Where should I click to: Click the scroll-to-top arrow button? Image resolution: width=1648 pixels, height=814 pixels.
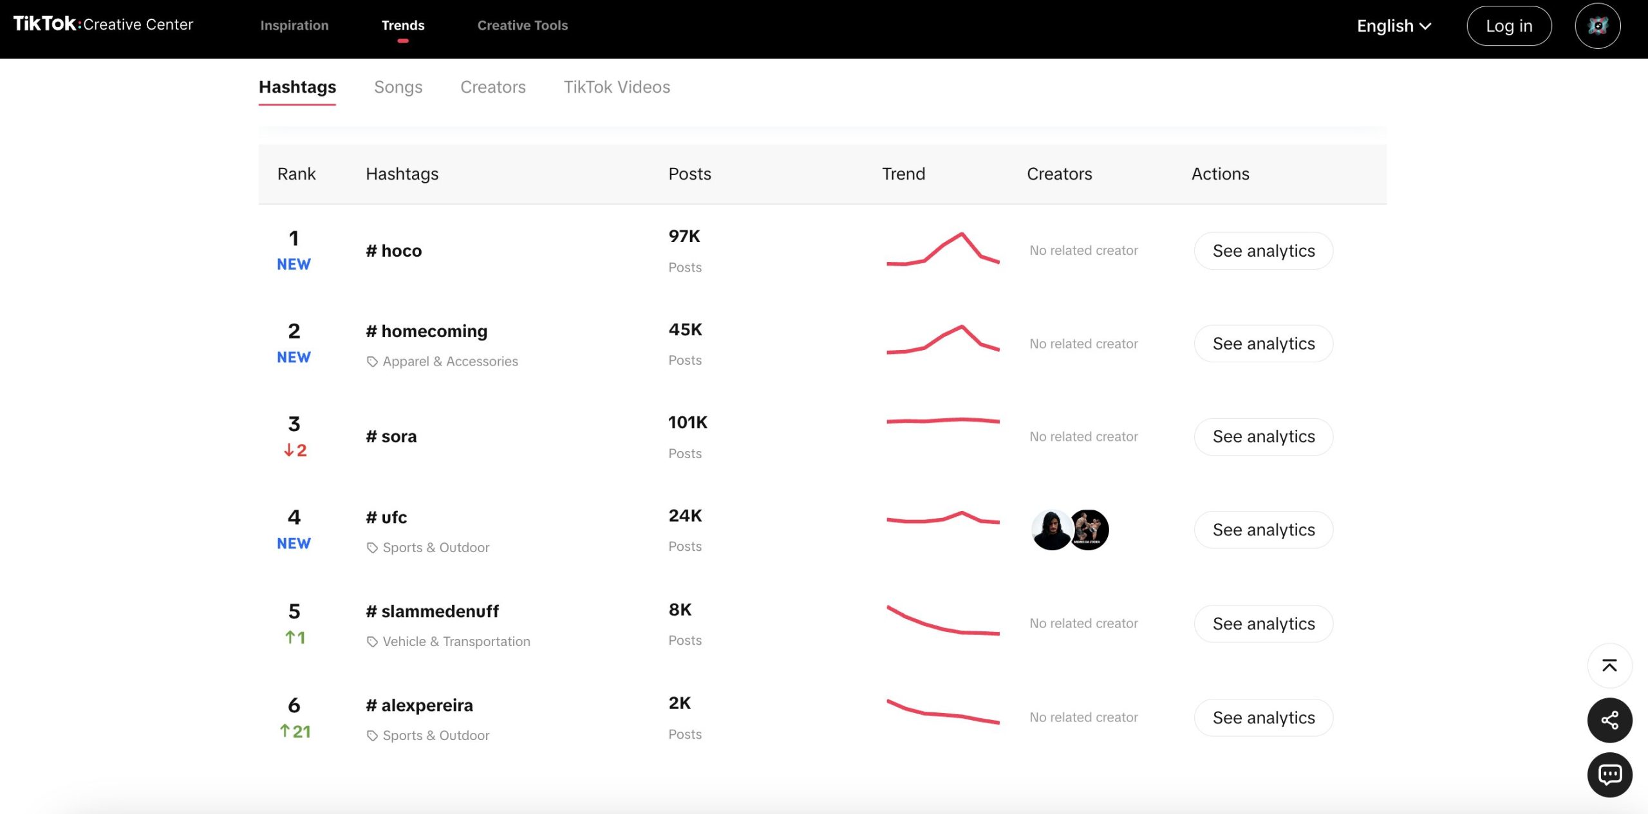pyautogui.click(x=1609, y=666)
